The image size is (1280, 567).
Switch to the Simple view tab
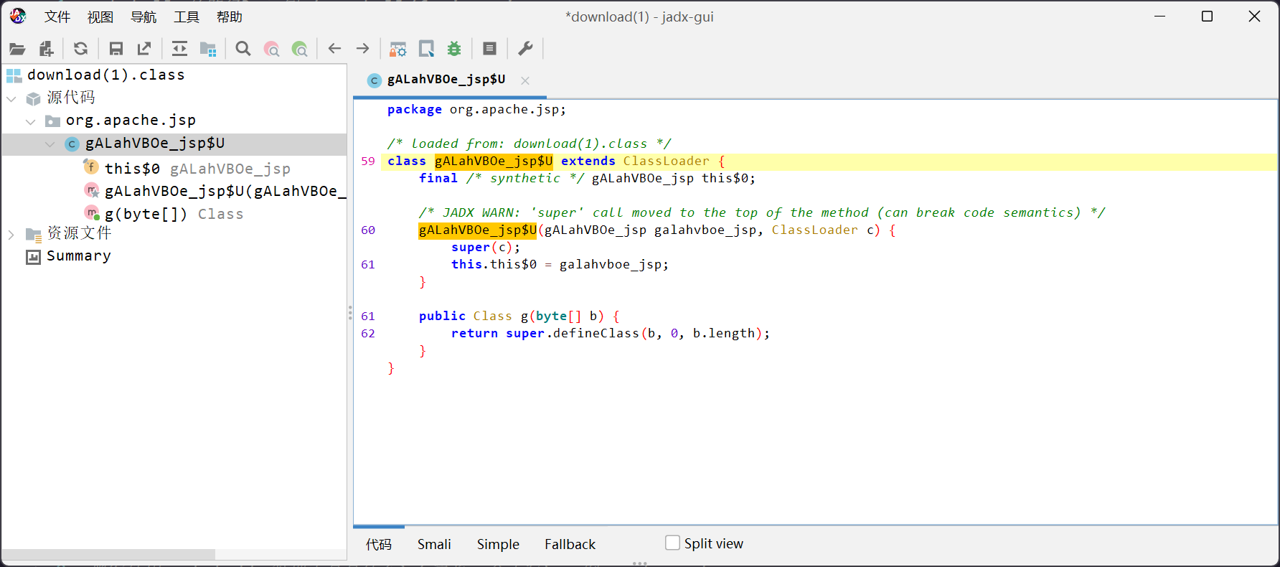click(x=498, y=544)
